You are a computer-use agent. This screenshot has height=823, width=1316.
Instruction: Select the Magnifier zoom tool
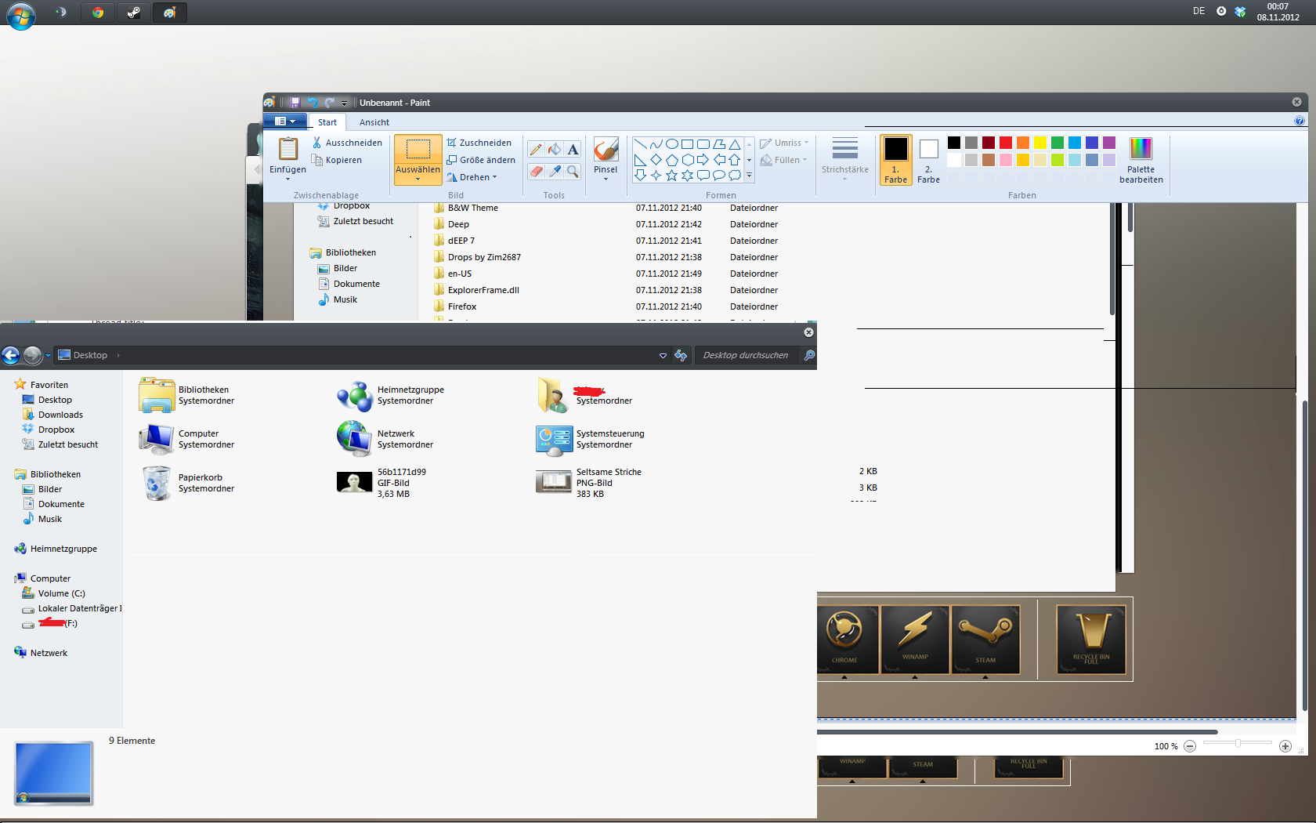coord(573,171)
